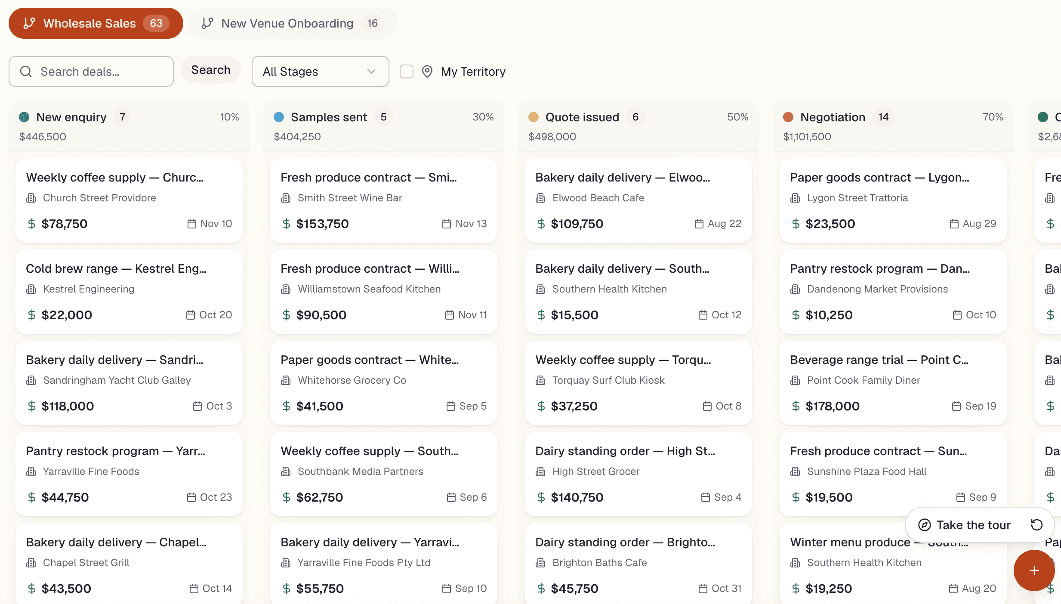Click calendar icon beside Nov 10 date

click(x=191, y=224)
